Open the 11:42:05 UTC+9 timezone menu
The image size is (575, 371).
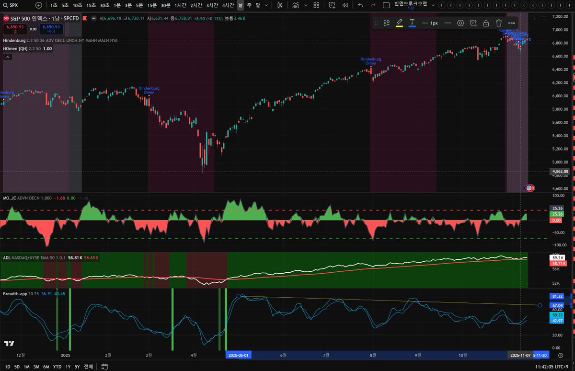[x=552, y=367]
